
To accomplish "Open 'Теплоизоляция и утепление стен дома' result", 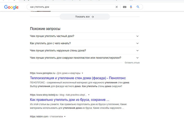I will coord(78,78).
